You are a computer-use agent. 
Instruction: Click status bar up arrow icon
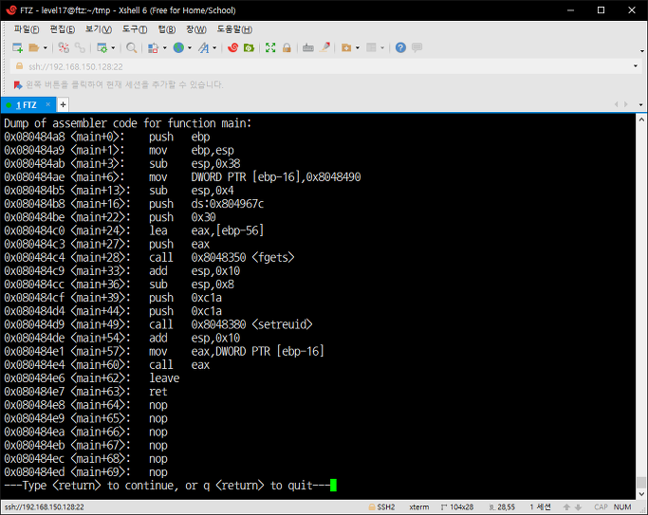click(566, 507)
